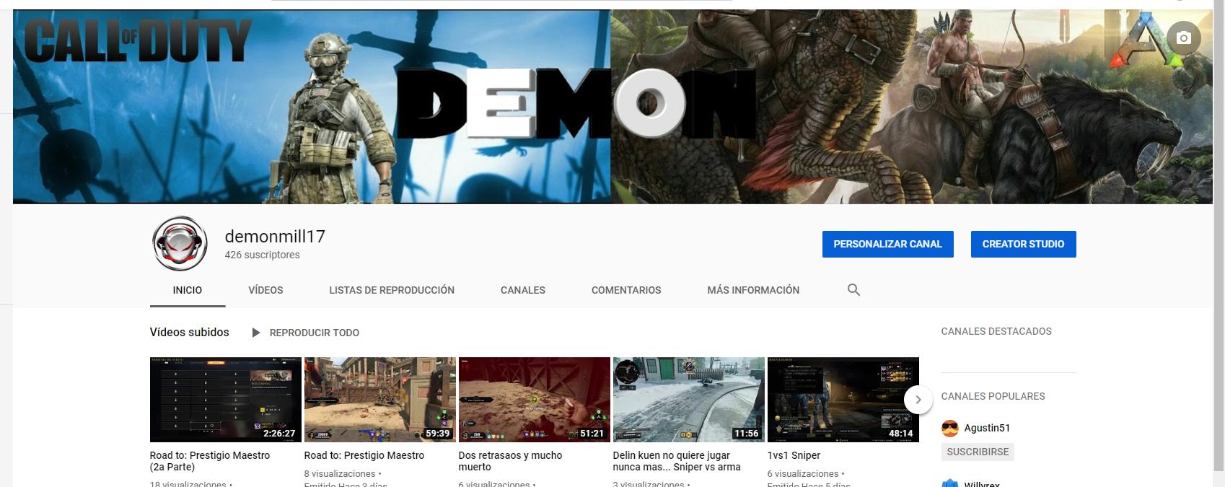Click the CANALES POPULARES heading
Viewport: 1225px width, 487px height.
[993, 396]
